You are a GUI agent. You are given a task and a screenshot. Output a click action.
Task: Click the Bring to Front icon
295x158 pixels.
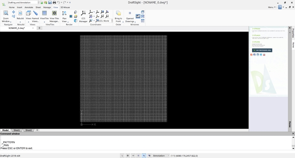point(118,13)
